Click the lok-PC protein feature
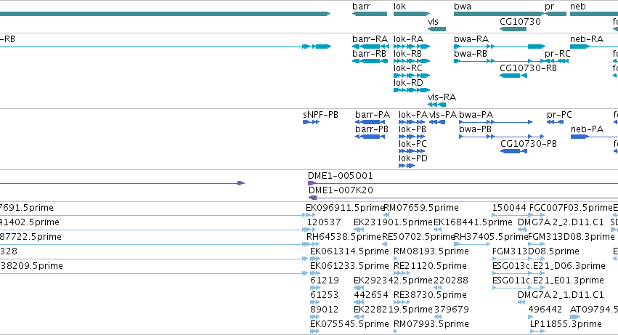This screenshot has width=618, height=335. pyautogui.click(x=412, y=151)
